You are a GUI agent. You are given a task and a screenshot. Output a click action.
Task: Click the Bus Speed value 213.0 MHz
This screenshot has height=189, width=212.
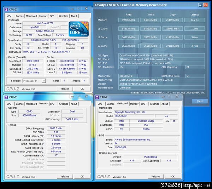(x=33, y=69)
